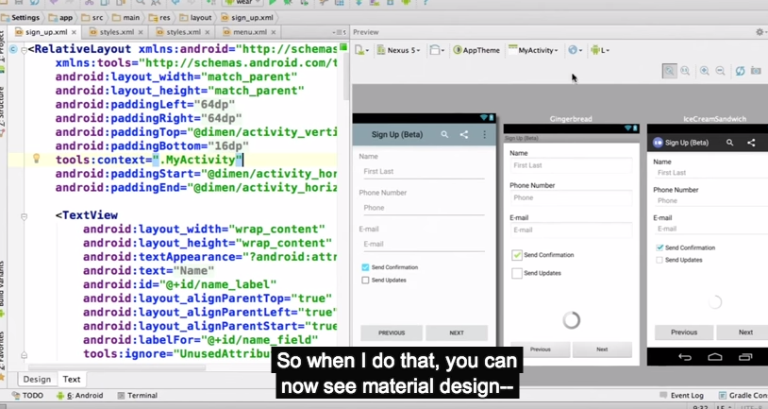Click Previous button in IceCreamSandwich preview

(684, 332)
